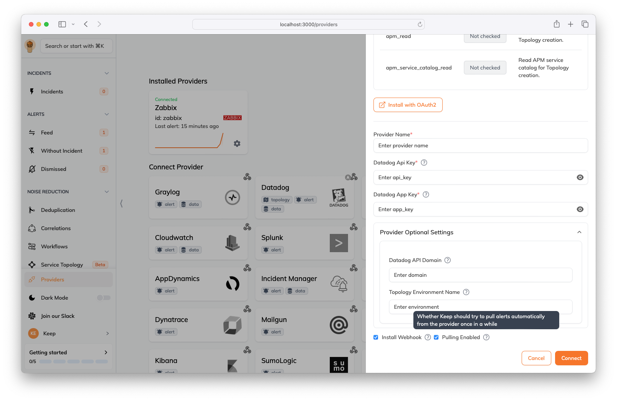The height and width of the screenshot is (401, 617).
Task: Click the Enter domain input field
Action: [x=481, y=275]
